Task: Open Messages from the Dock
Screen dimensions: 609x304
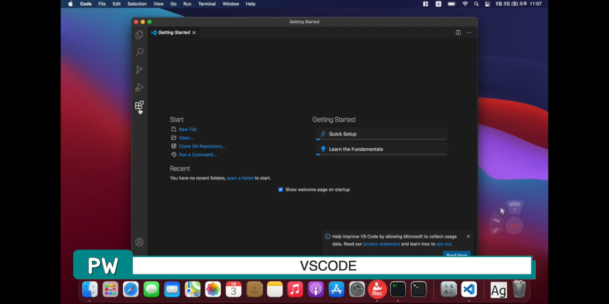Action: pyautogui.click(x=151, y=289)
